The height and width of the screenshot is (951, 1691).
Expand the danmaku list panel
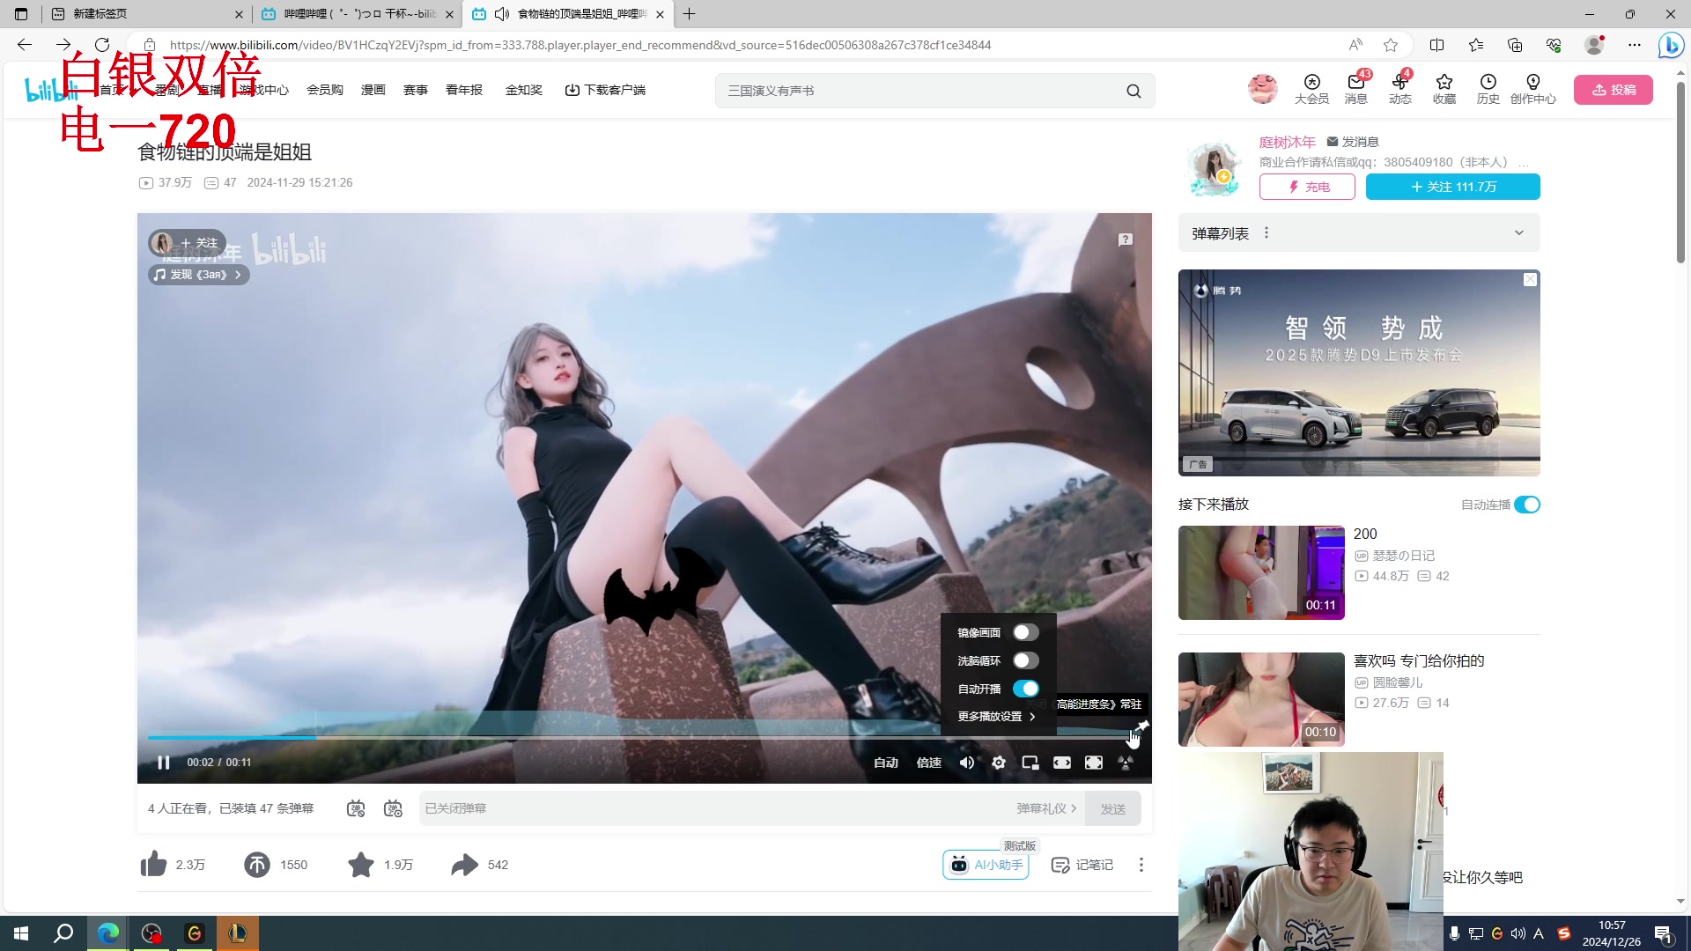coord(1519,233)
